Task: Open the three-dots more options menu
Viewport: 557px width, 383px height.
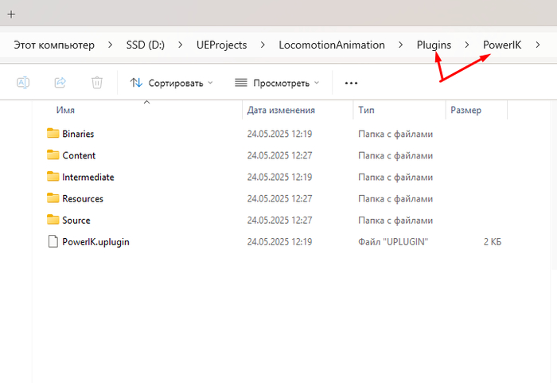Action: (351, 83)
